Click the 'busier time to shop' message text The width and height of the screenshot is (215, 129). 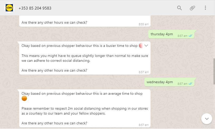[x=79, y=46]
